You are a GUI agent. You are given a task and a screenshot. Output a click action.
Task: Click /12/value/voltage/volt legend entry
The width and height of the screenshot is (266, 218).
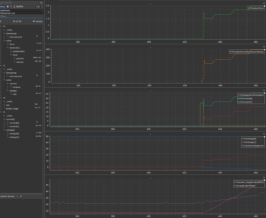[x=253, y=146]
